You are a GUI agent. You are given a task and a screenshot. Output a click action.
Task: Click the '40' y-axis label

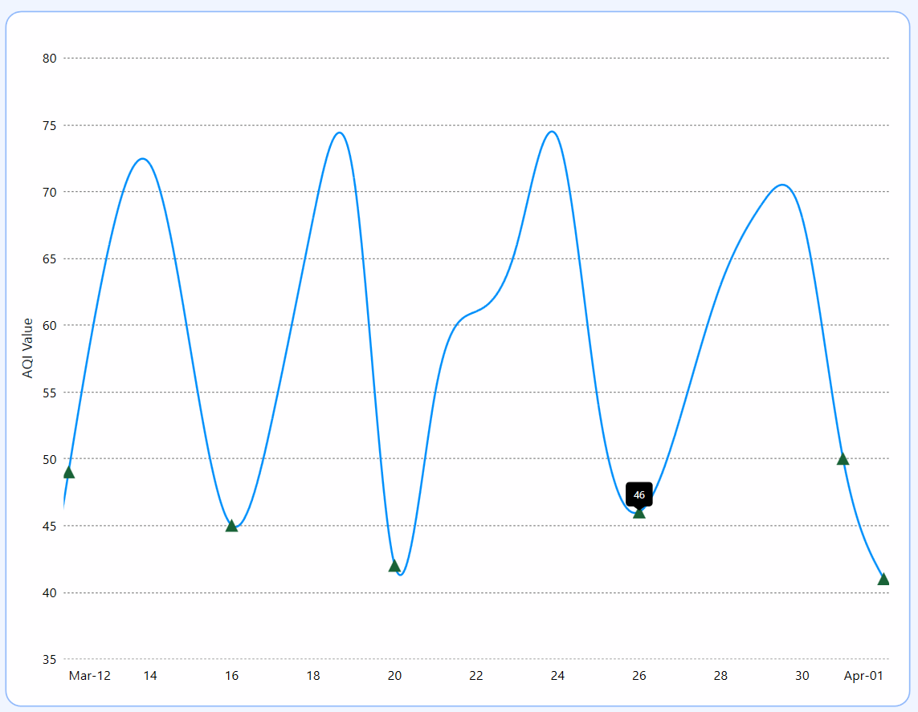click(x=50, y=593)
